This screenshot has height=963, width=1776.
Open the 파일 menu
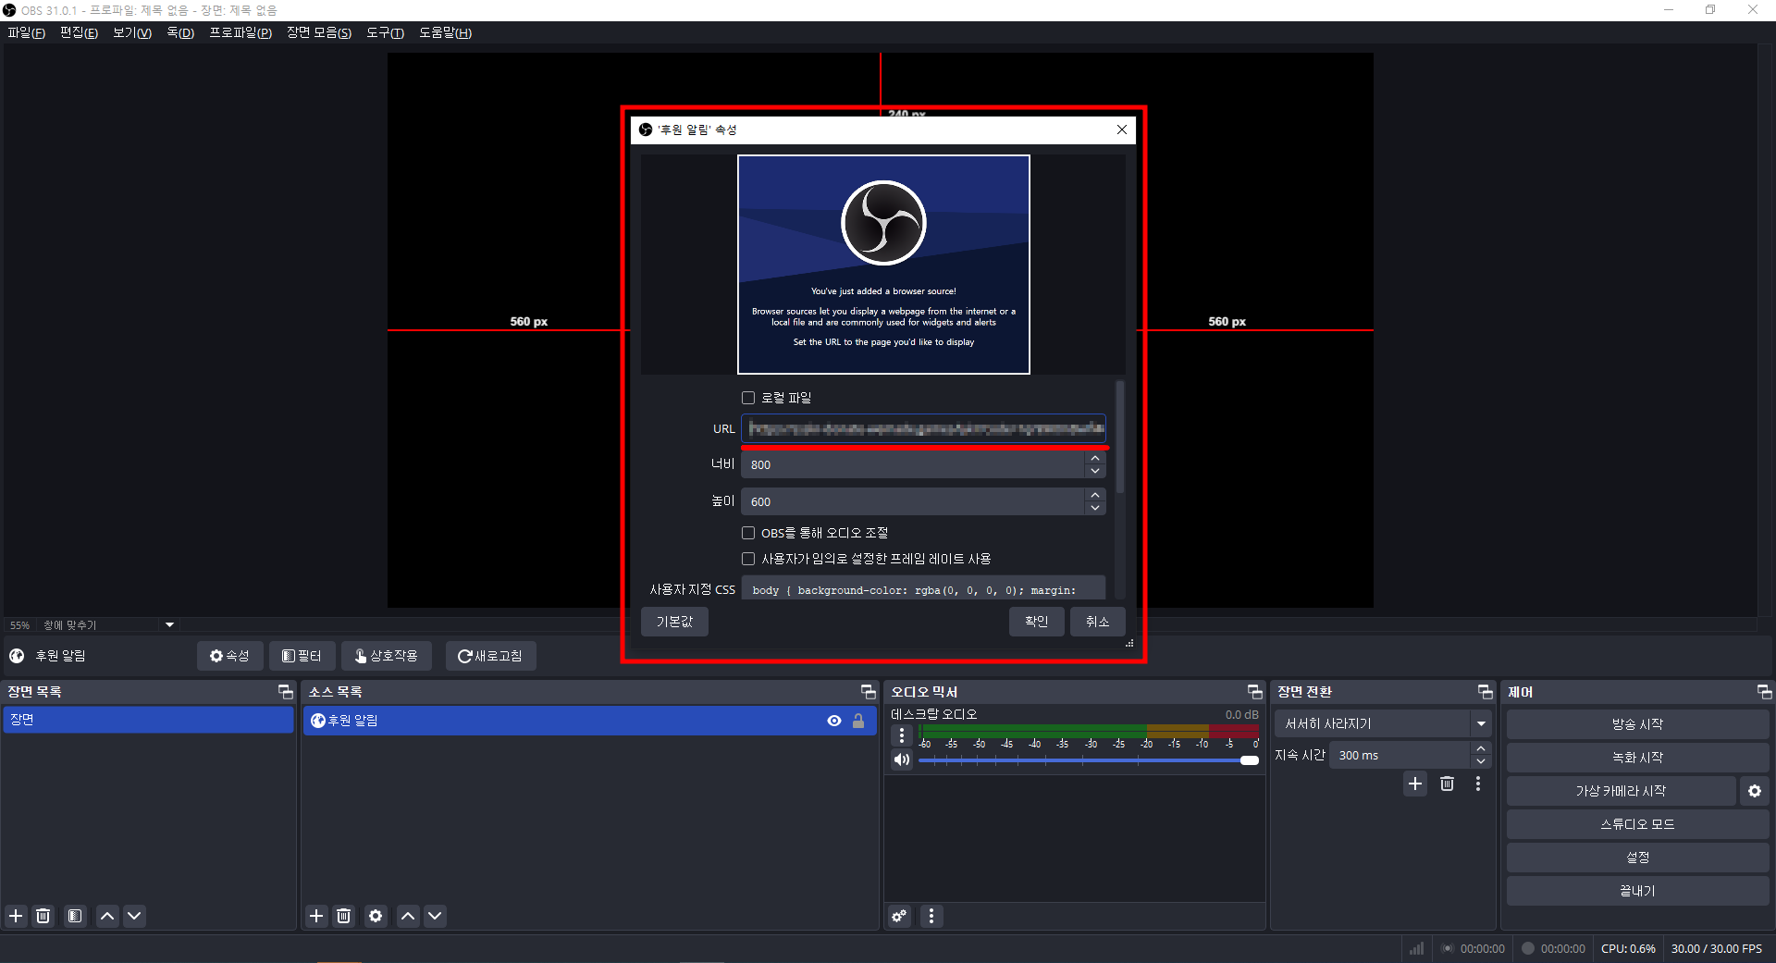[26, 32]
